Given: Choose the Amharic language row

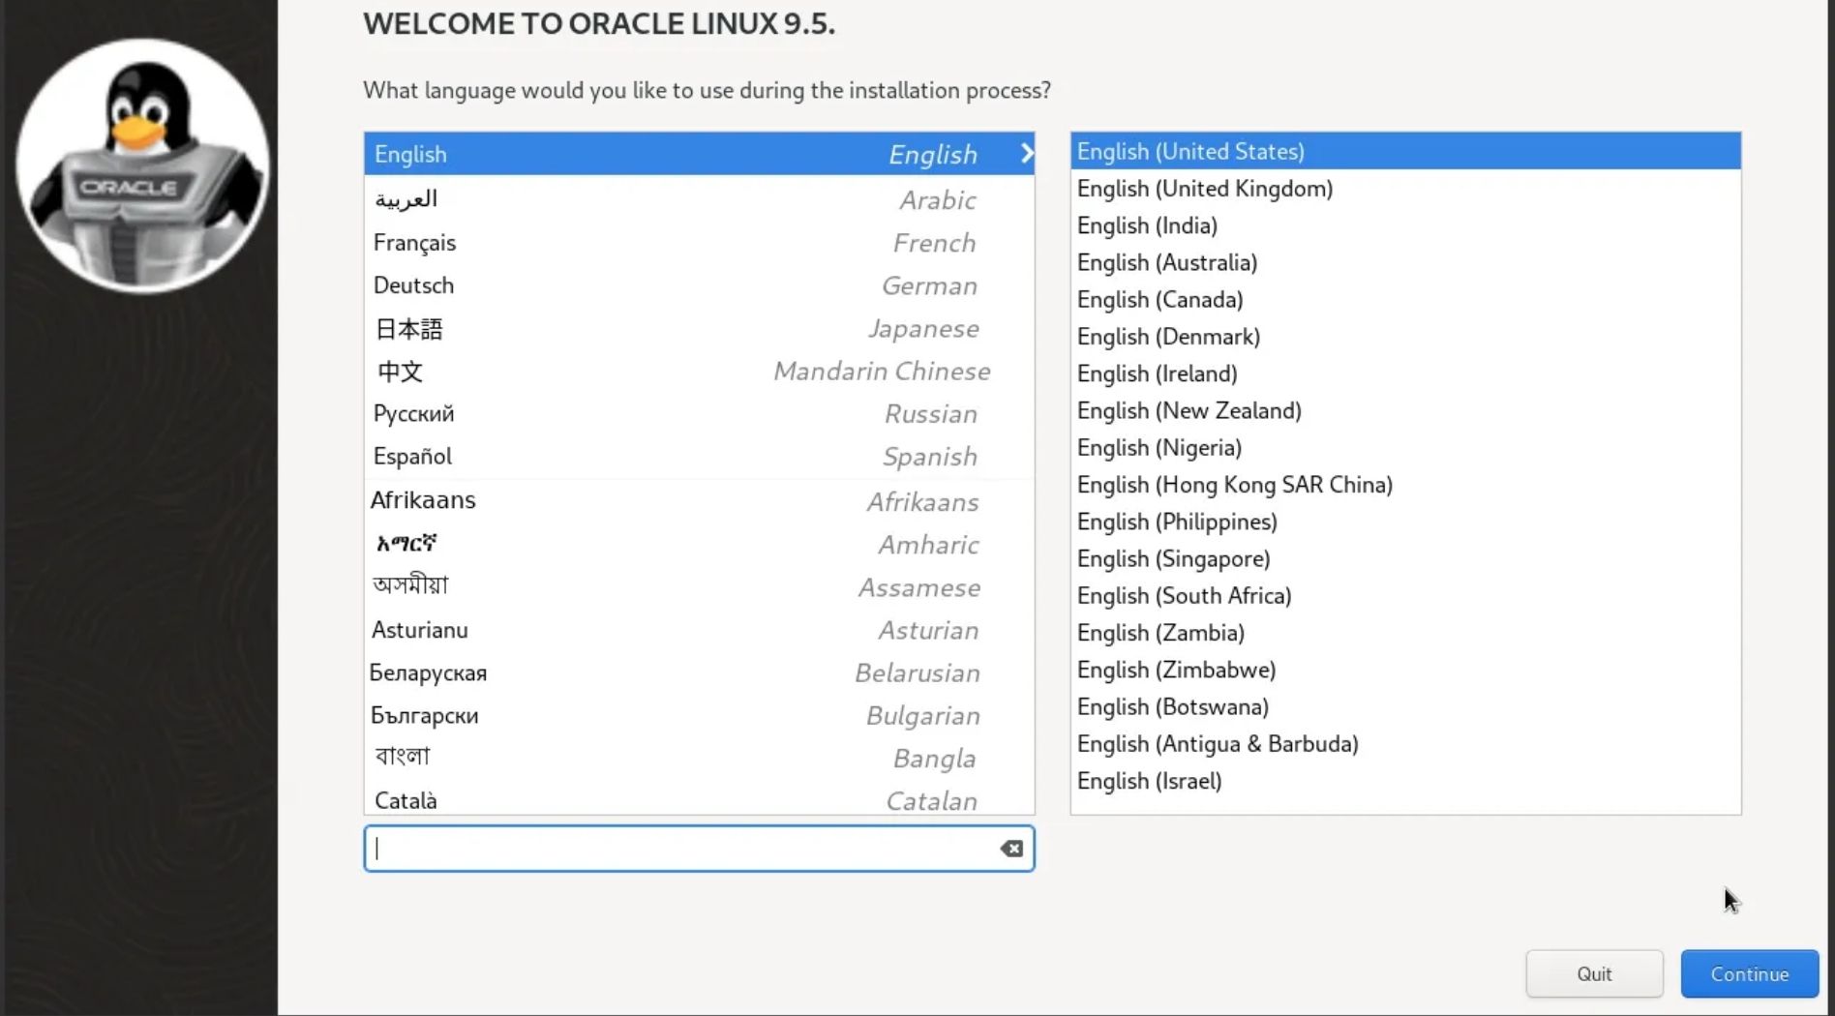Looking at the screenshot, I should point(699,545).
